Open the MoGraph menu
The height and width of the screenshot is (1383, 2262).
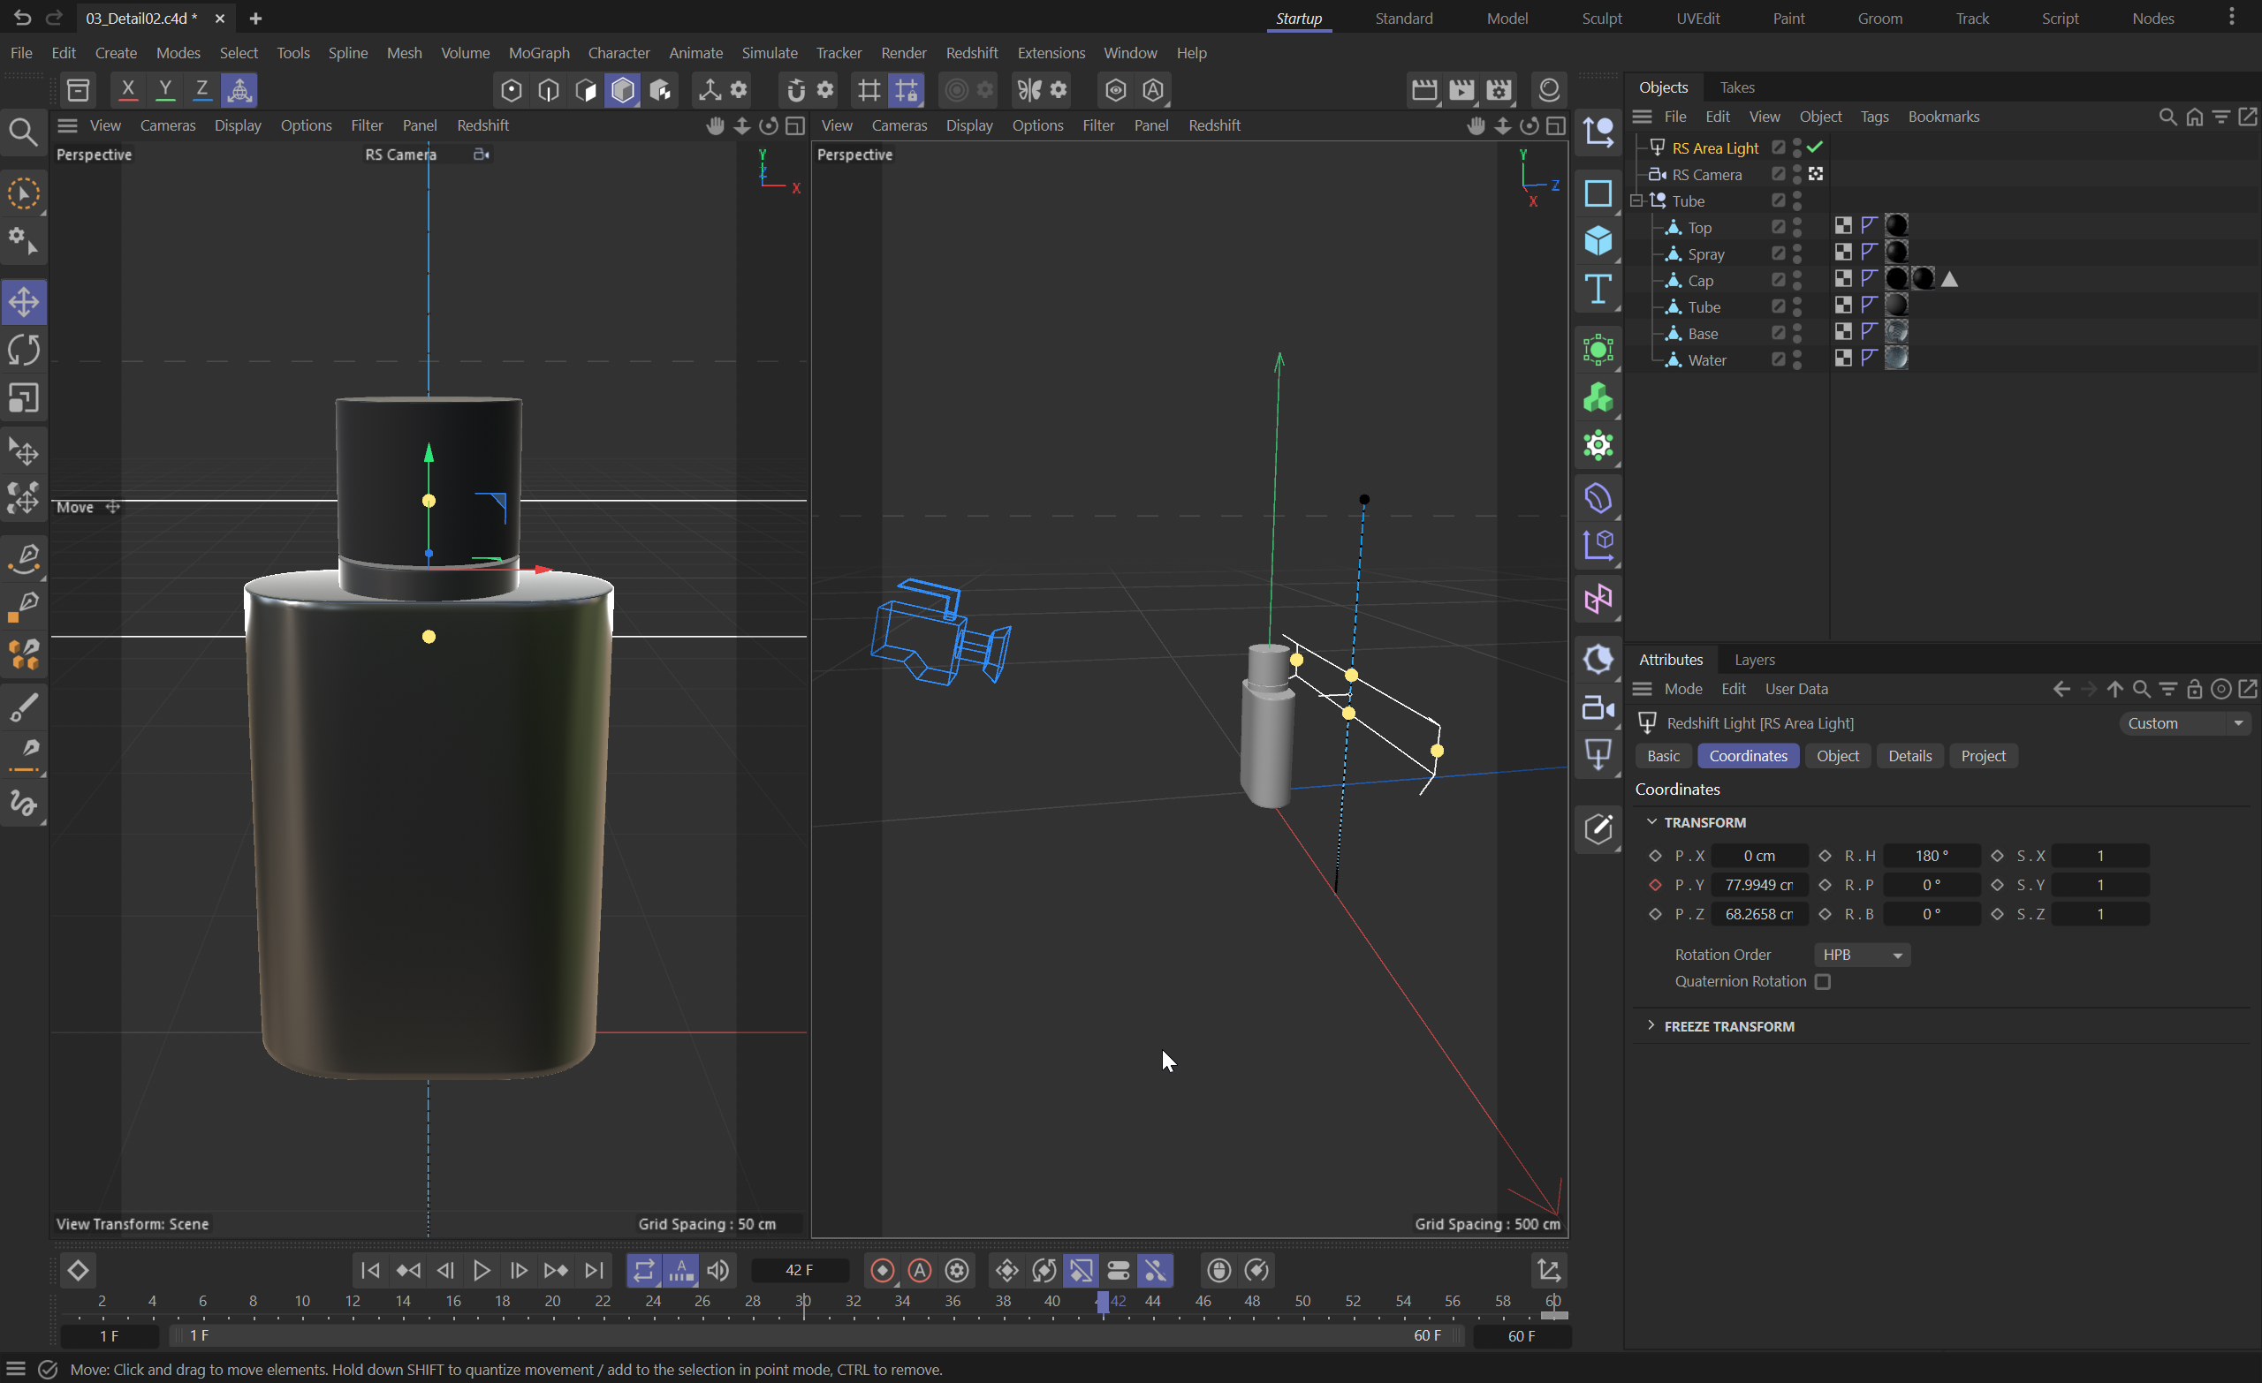(x=539, y=52)
